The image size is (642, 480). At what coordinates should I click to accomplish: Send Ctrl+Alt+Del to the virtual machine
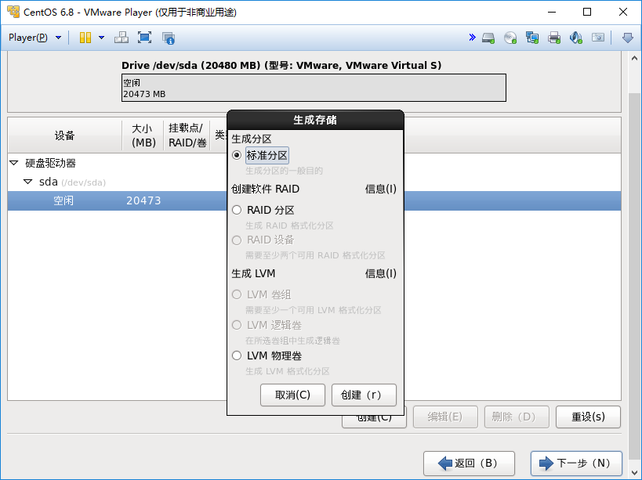tap(122, 38)
